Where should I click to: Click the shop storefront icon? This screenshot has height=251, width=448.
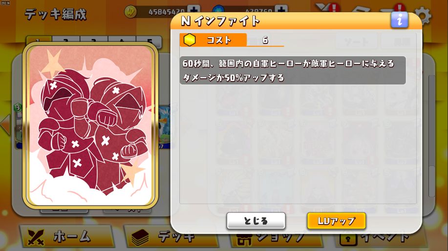tap(244, 240)
